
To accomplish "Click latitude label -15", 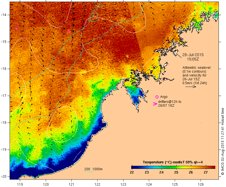I will (3, 42).
